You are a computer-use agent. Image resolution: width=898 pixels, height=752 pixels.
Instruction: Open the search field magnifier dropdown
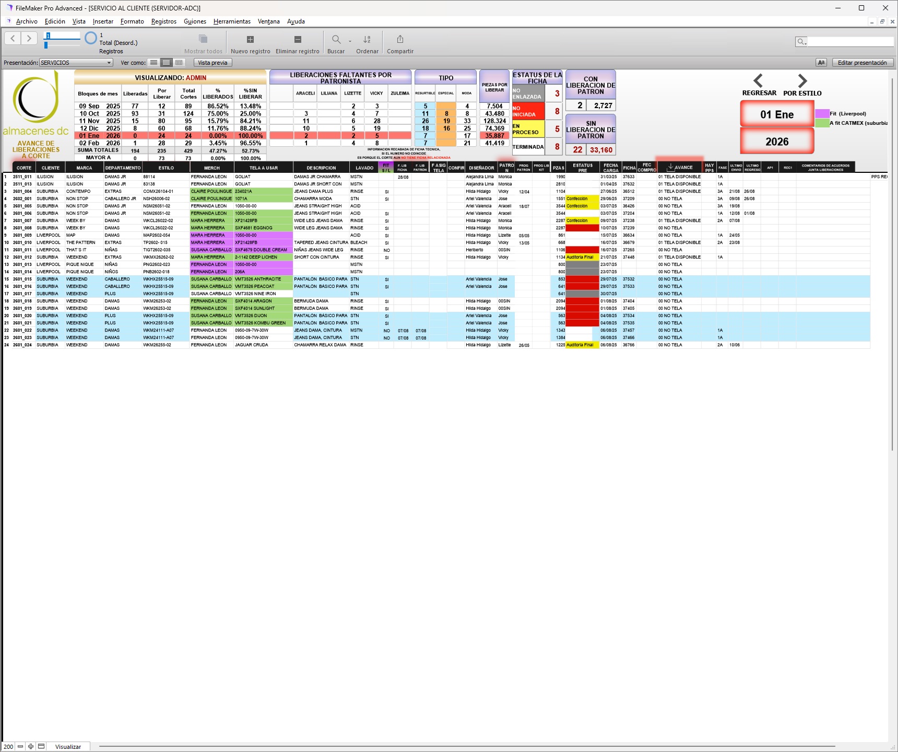pyautogui.click(x=800, y=42)
